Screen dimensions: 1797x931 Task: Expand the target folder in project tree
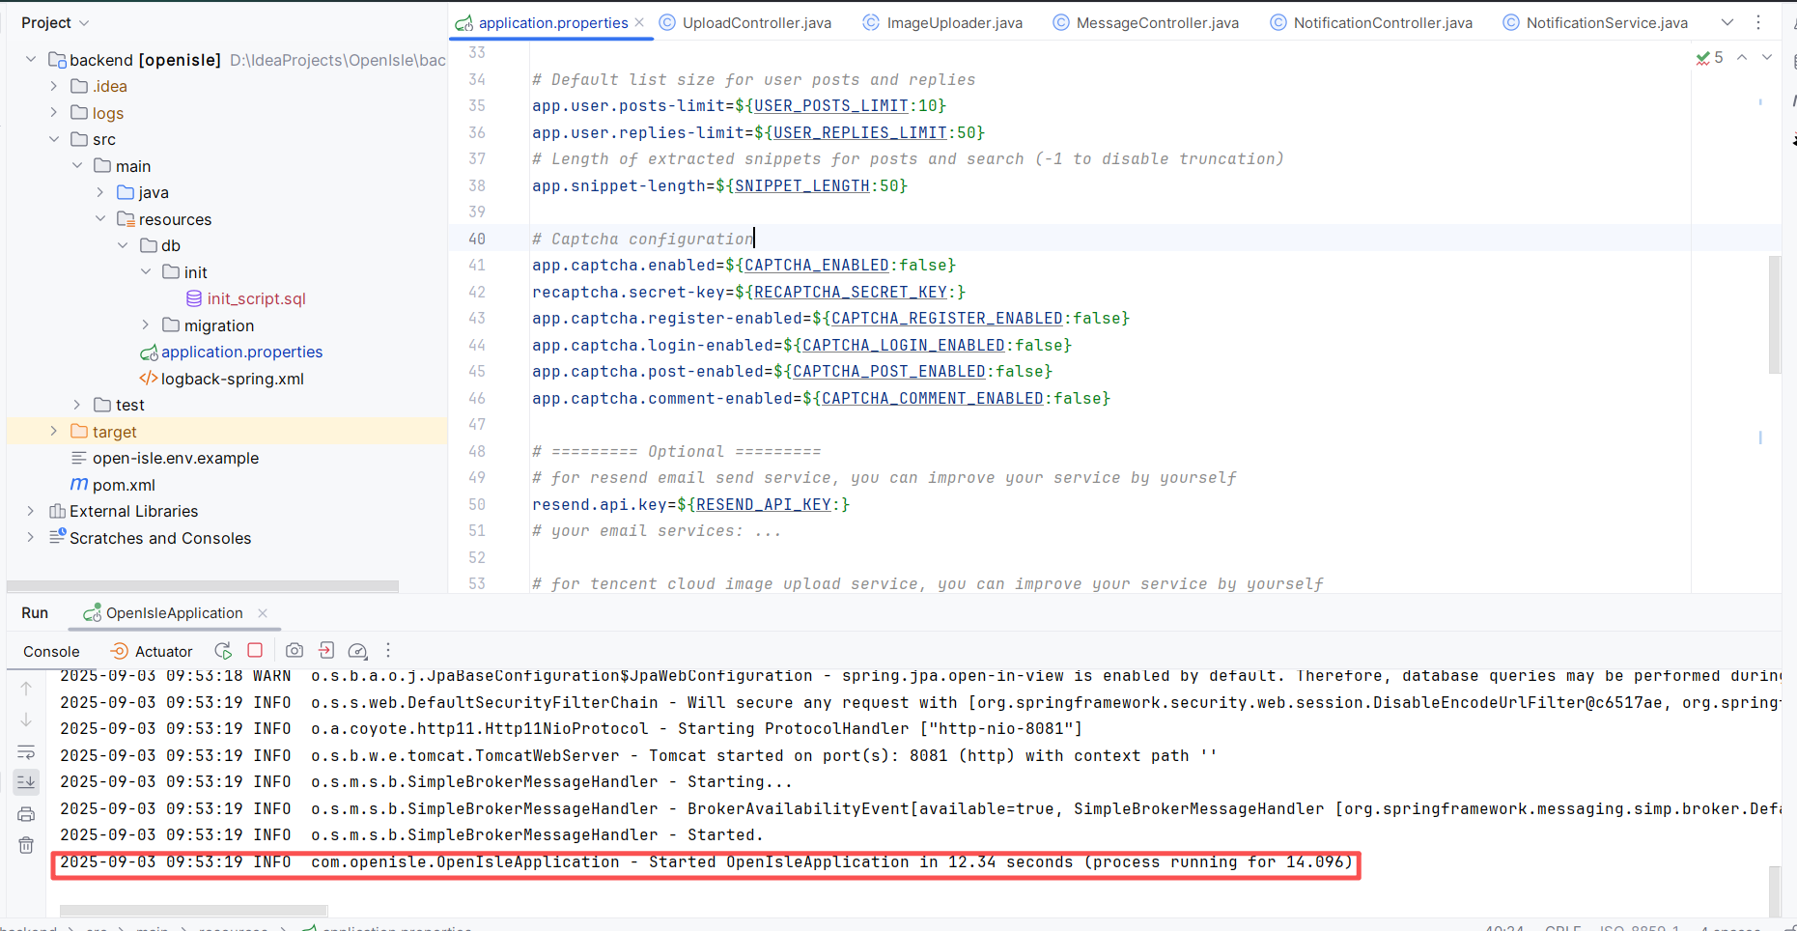[x=54, y=432]
